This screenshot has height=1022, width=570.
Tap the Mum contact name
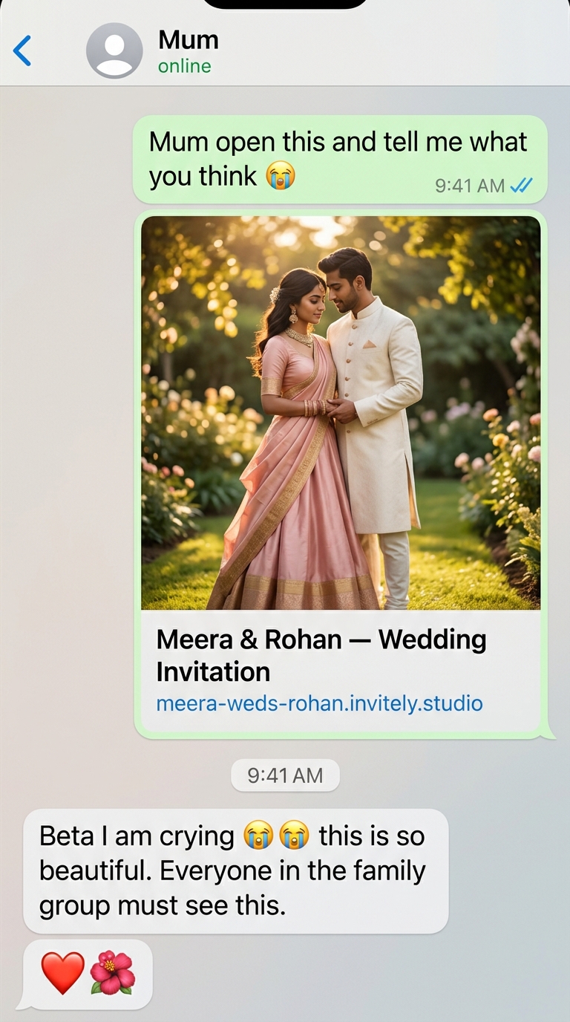click(x=189, y=39)
